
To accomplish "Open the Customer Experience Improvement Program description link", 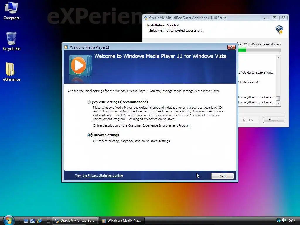I will click(x=142, y=125).
